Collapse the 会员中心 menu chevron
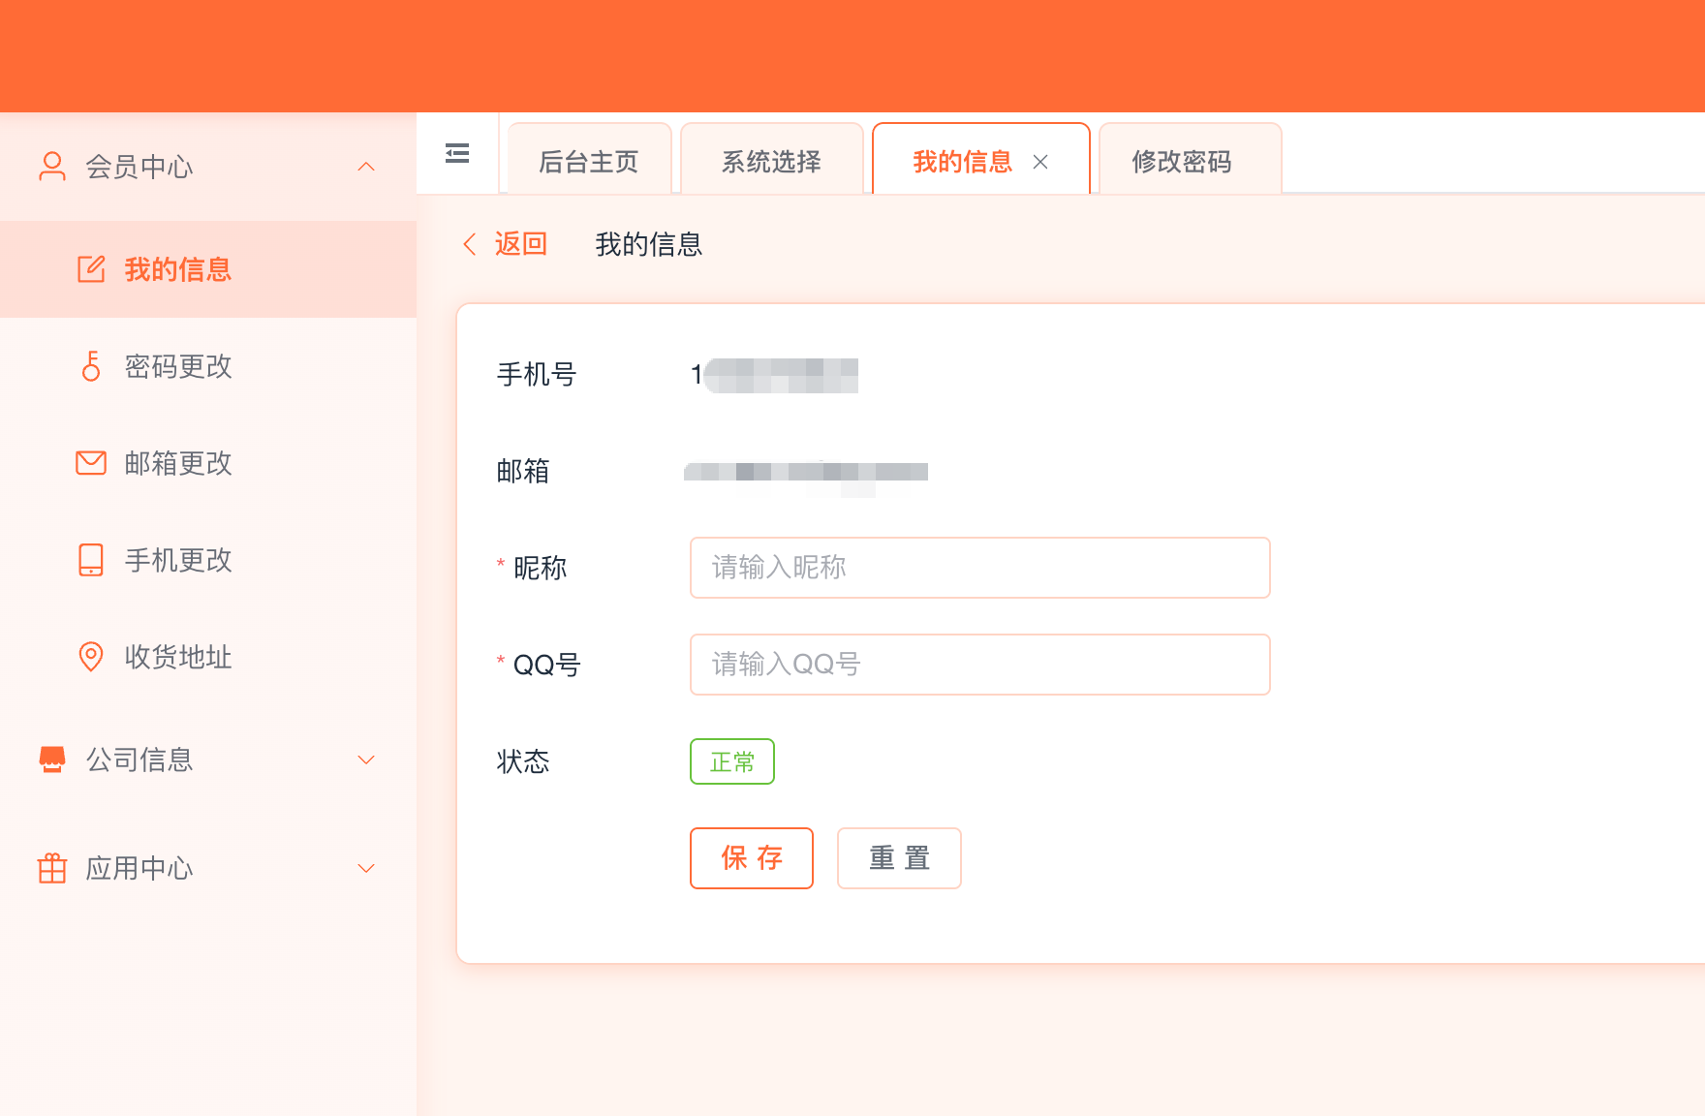1705x1116 pixels. pyautogui.click(x=366, y=167)
